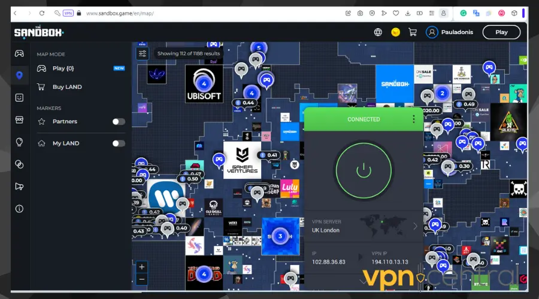Expand the VPN panel bottom chevron

pos(364,282)
